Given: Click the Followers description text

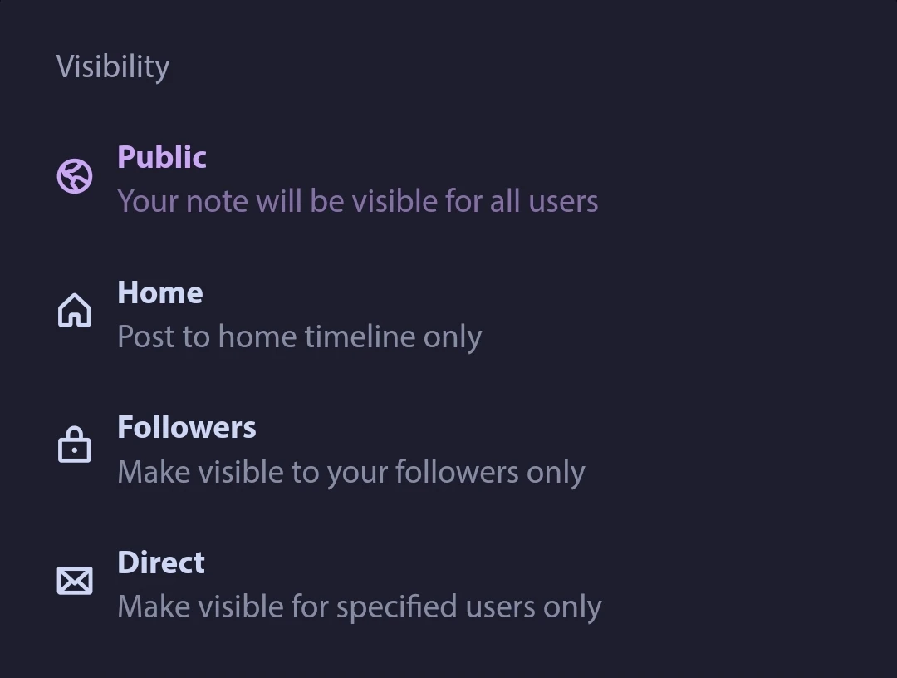Looking at the screenshot, I should click(x=351, y=471).
